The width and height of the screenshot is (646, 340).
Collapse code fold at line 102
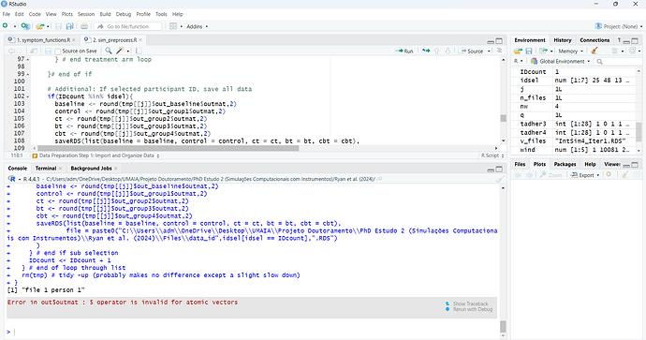[x=28, y=96]
